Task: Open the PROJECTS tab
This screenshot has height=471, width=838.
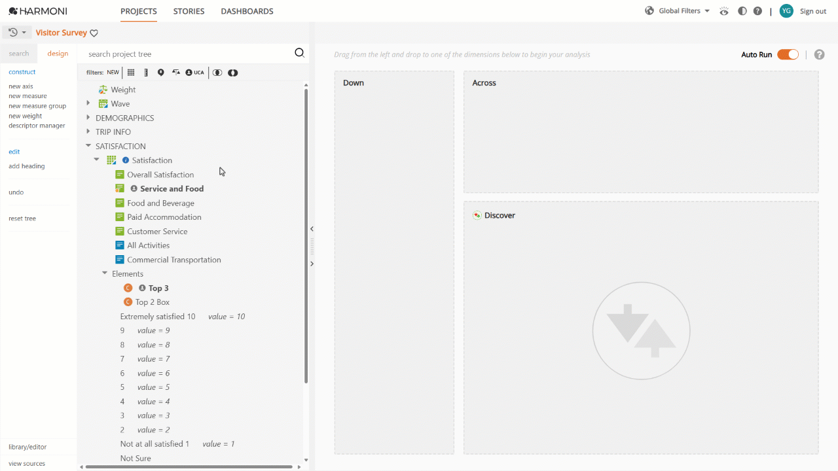Action: pos(139,11)
